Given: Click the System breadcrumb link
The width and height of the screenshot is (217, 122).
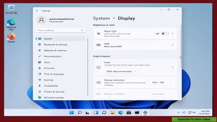Looking at the screenshot, I should (101, 18).
